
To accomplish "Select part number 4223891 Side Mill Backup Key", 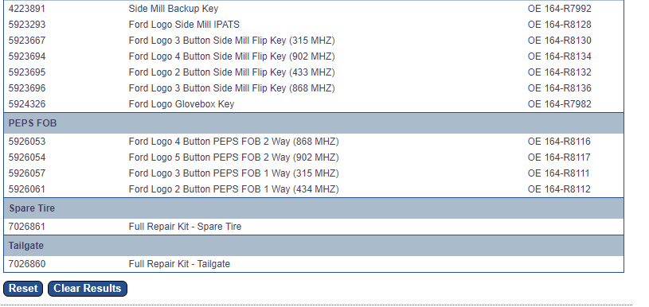I will click(x=314, y=9).
